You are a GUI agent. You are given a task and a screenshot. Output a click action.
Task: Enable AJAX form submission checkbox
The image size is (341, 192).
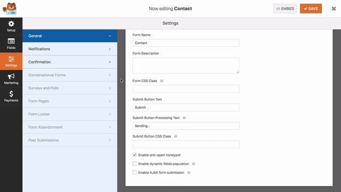coord(134,172)
